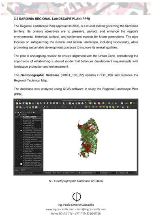Open the Processing Toolbox gear icon
The height and width of the screenshot is (218, 152).
coord(116,103)
